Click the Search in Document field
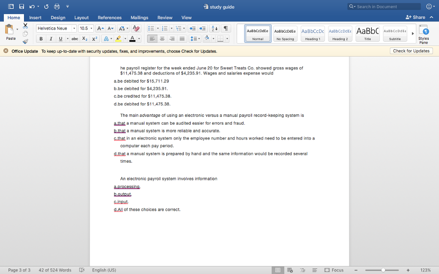Image resolution: width=439 pixels, height=274 pixels. 384,6
